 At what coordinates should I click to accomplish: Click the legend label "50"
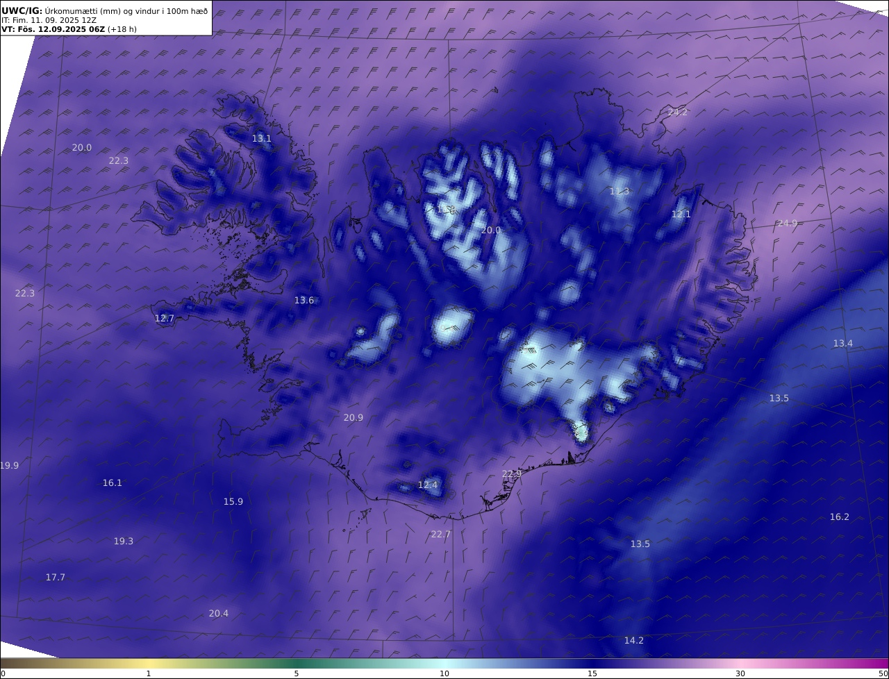coord(883,673)
